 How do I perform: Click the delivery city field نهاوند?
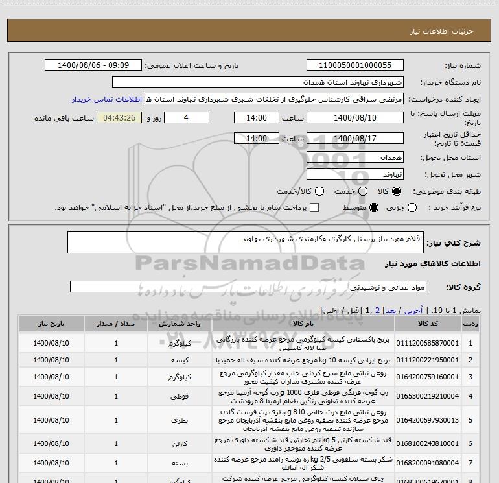pos(355,174)
